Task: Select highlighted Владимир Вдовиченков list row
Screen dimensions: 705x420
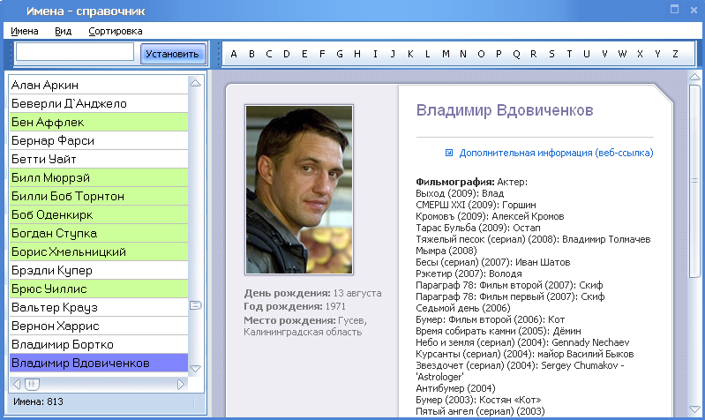Action: tap(99, 363)
